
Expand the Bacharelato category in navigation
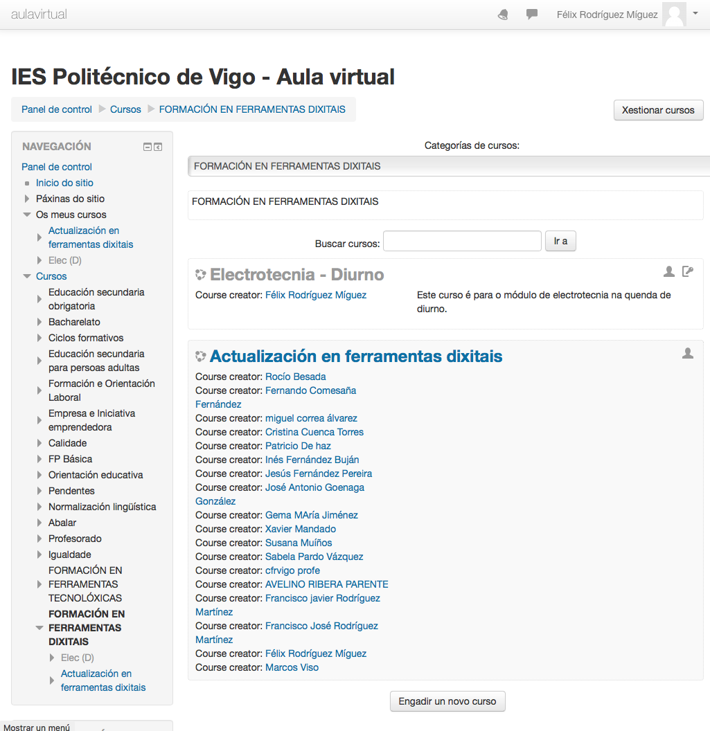coord(39,322)
